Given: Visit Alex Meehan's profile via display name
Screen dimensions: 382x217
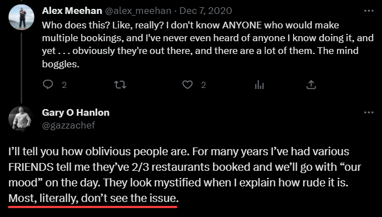Looking at the screenshot, I should tap(72, 11).
